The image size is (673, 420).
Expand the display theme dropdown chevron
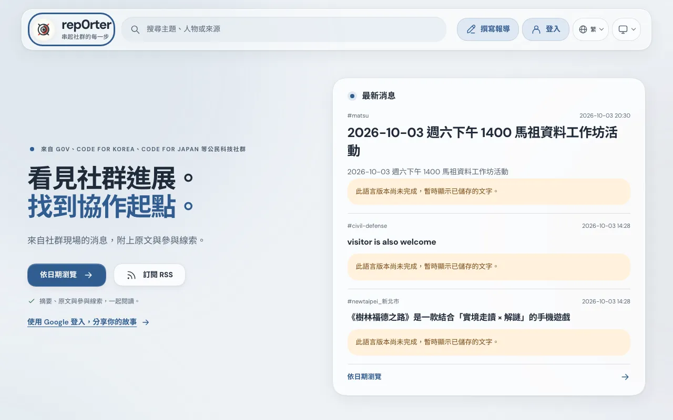click(634, 29)
